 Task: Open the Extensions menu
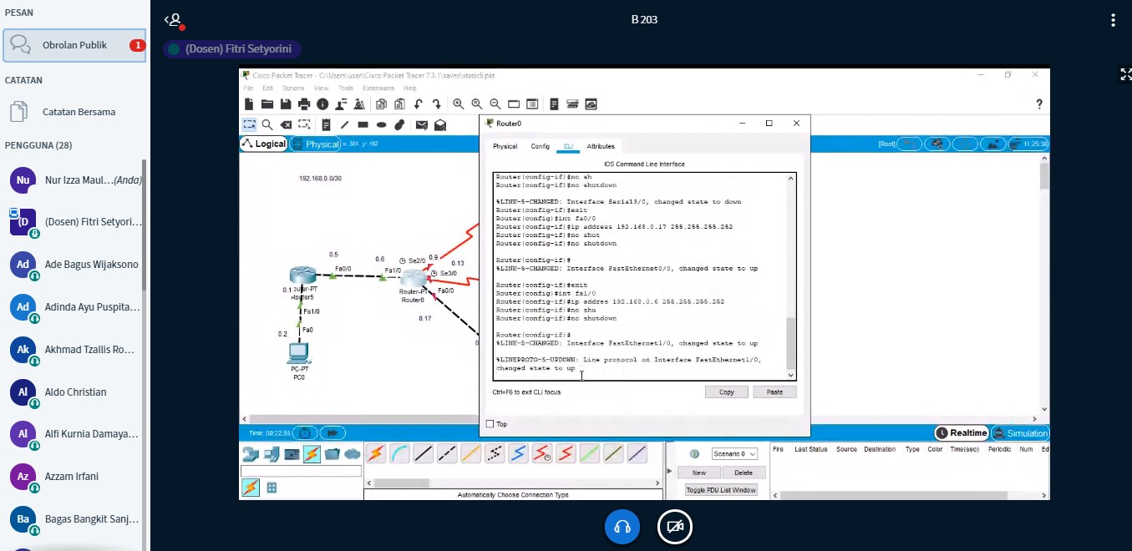[378, 88]
